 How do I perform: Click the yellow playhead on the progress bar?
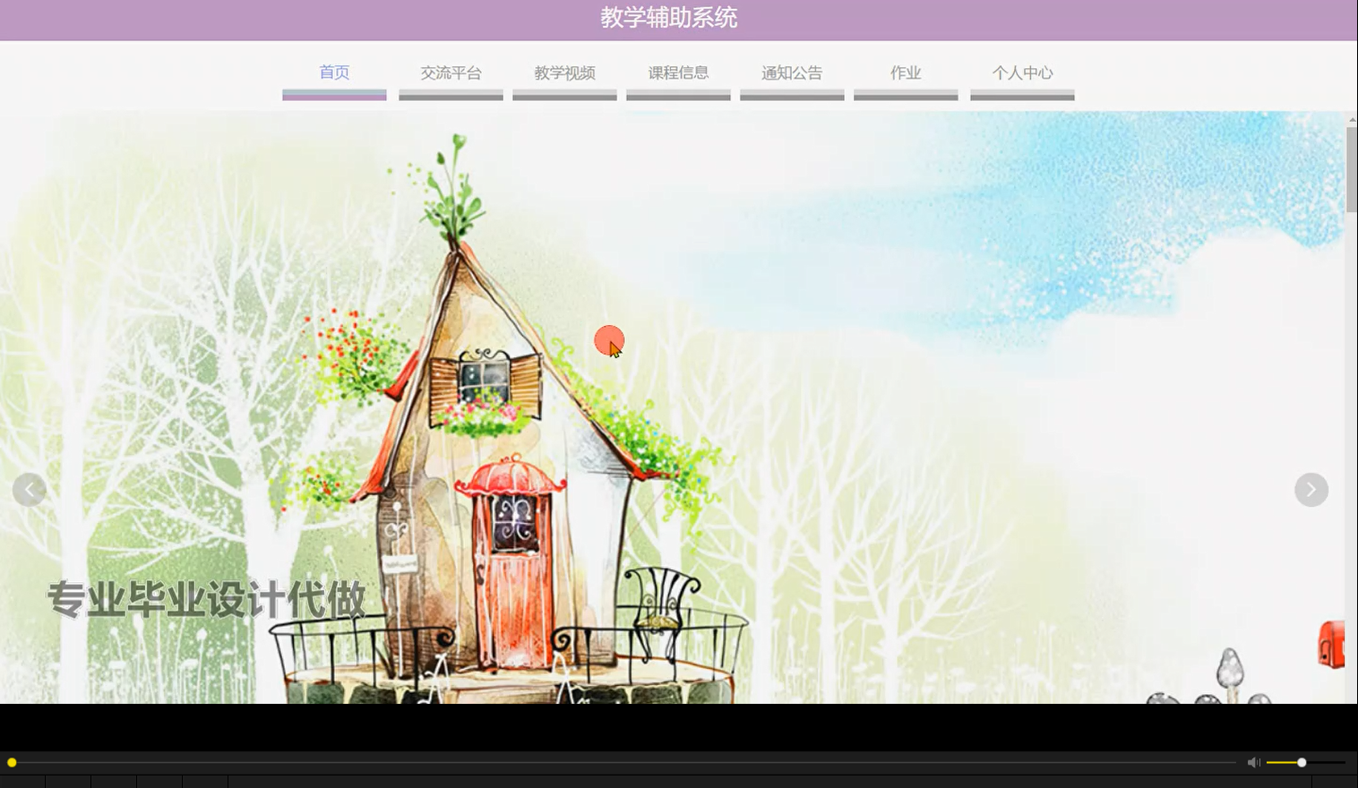(x=12, y=762)
